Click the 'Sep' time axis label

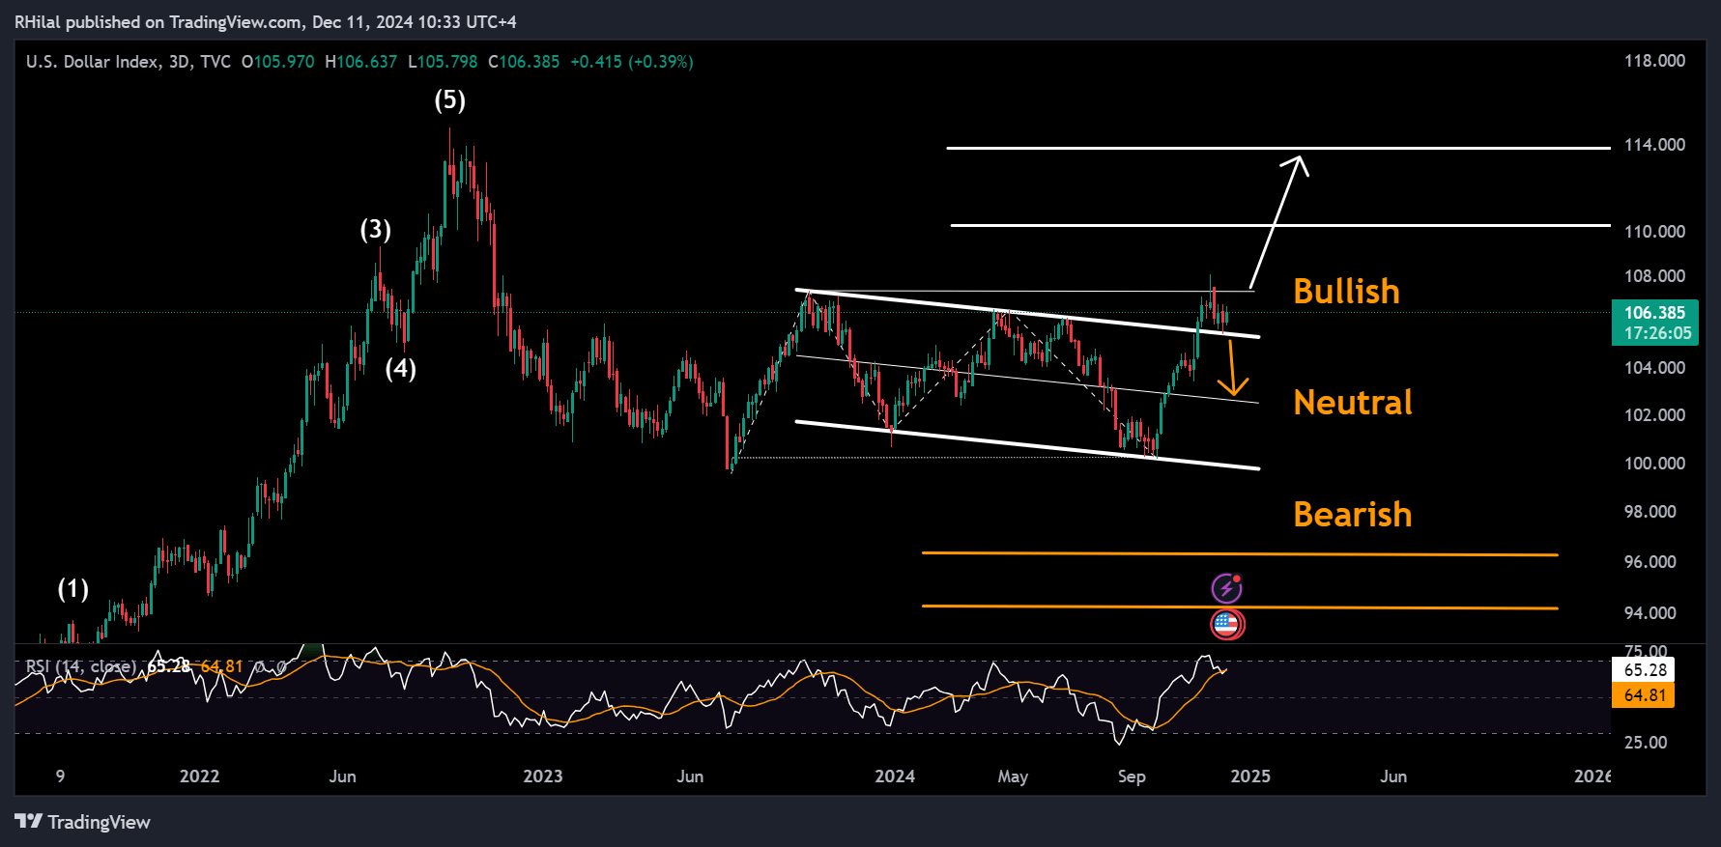tap(1132, 776)
